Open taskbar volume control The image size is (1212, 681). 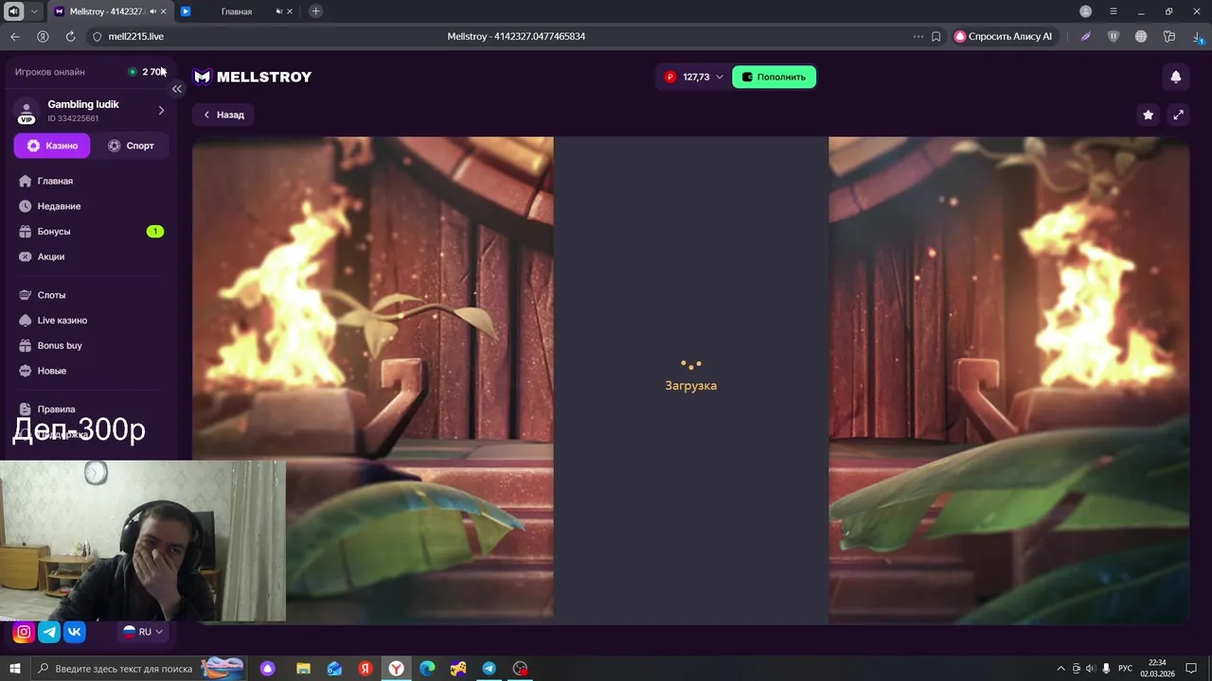click(x=1091, y=669)
